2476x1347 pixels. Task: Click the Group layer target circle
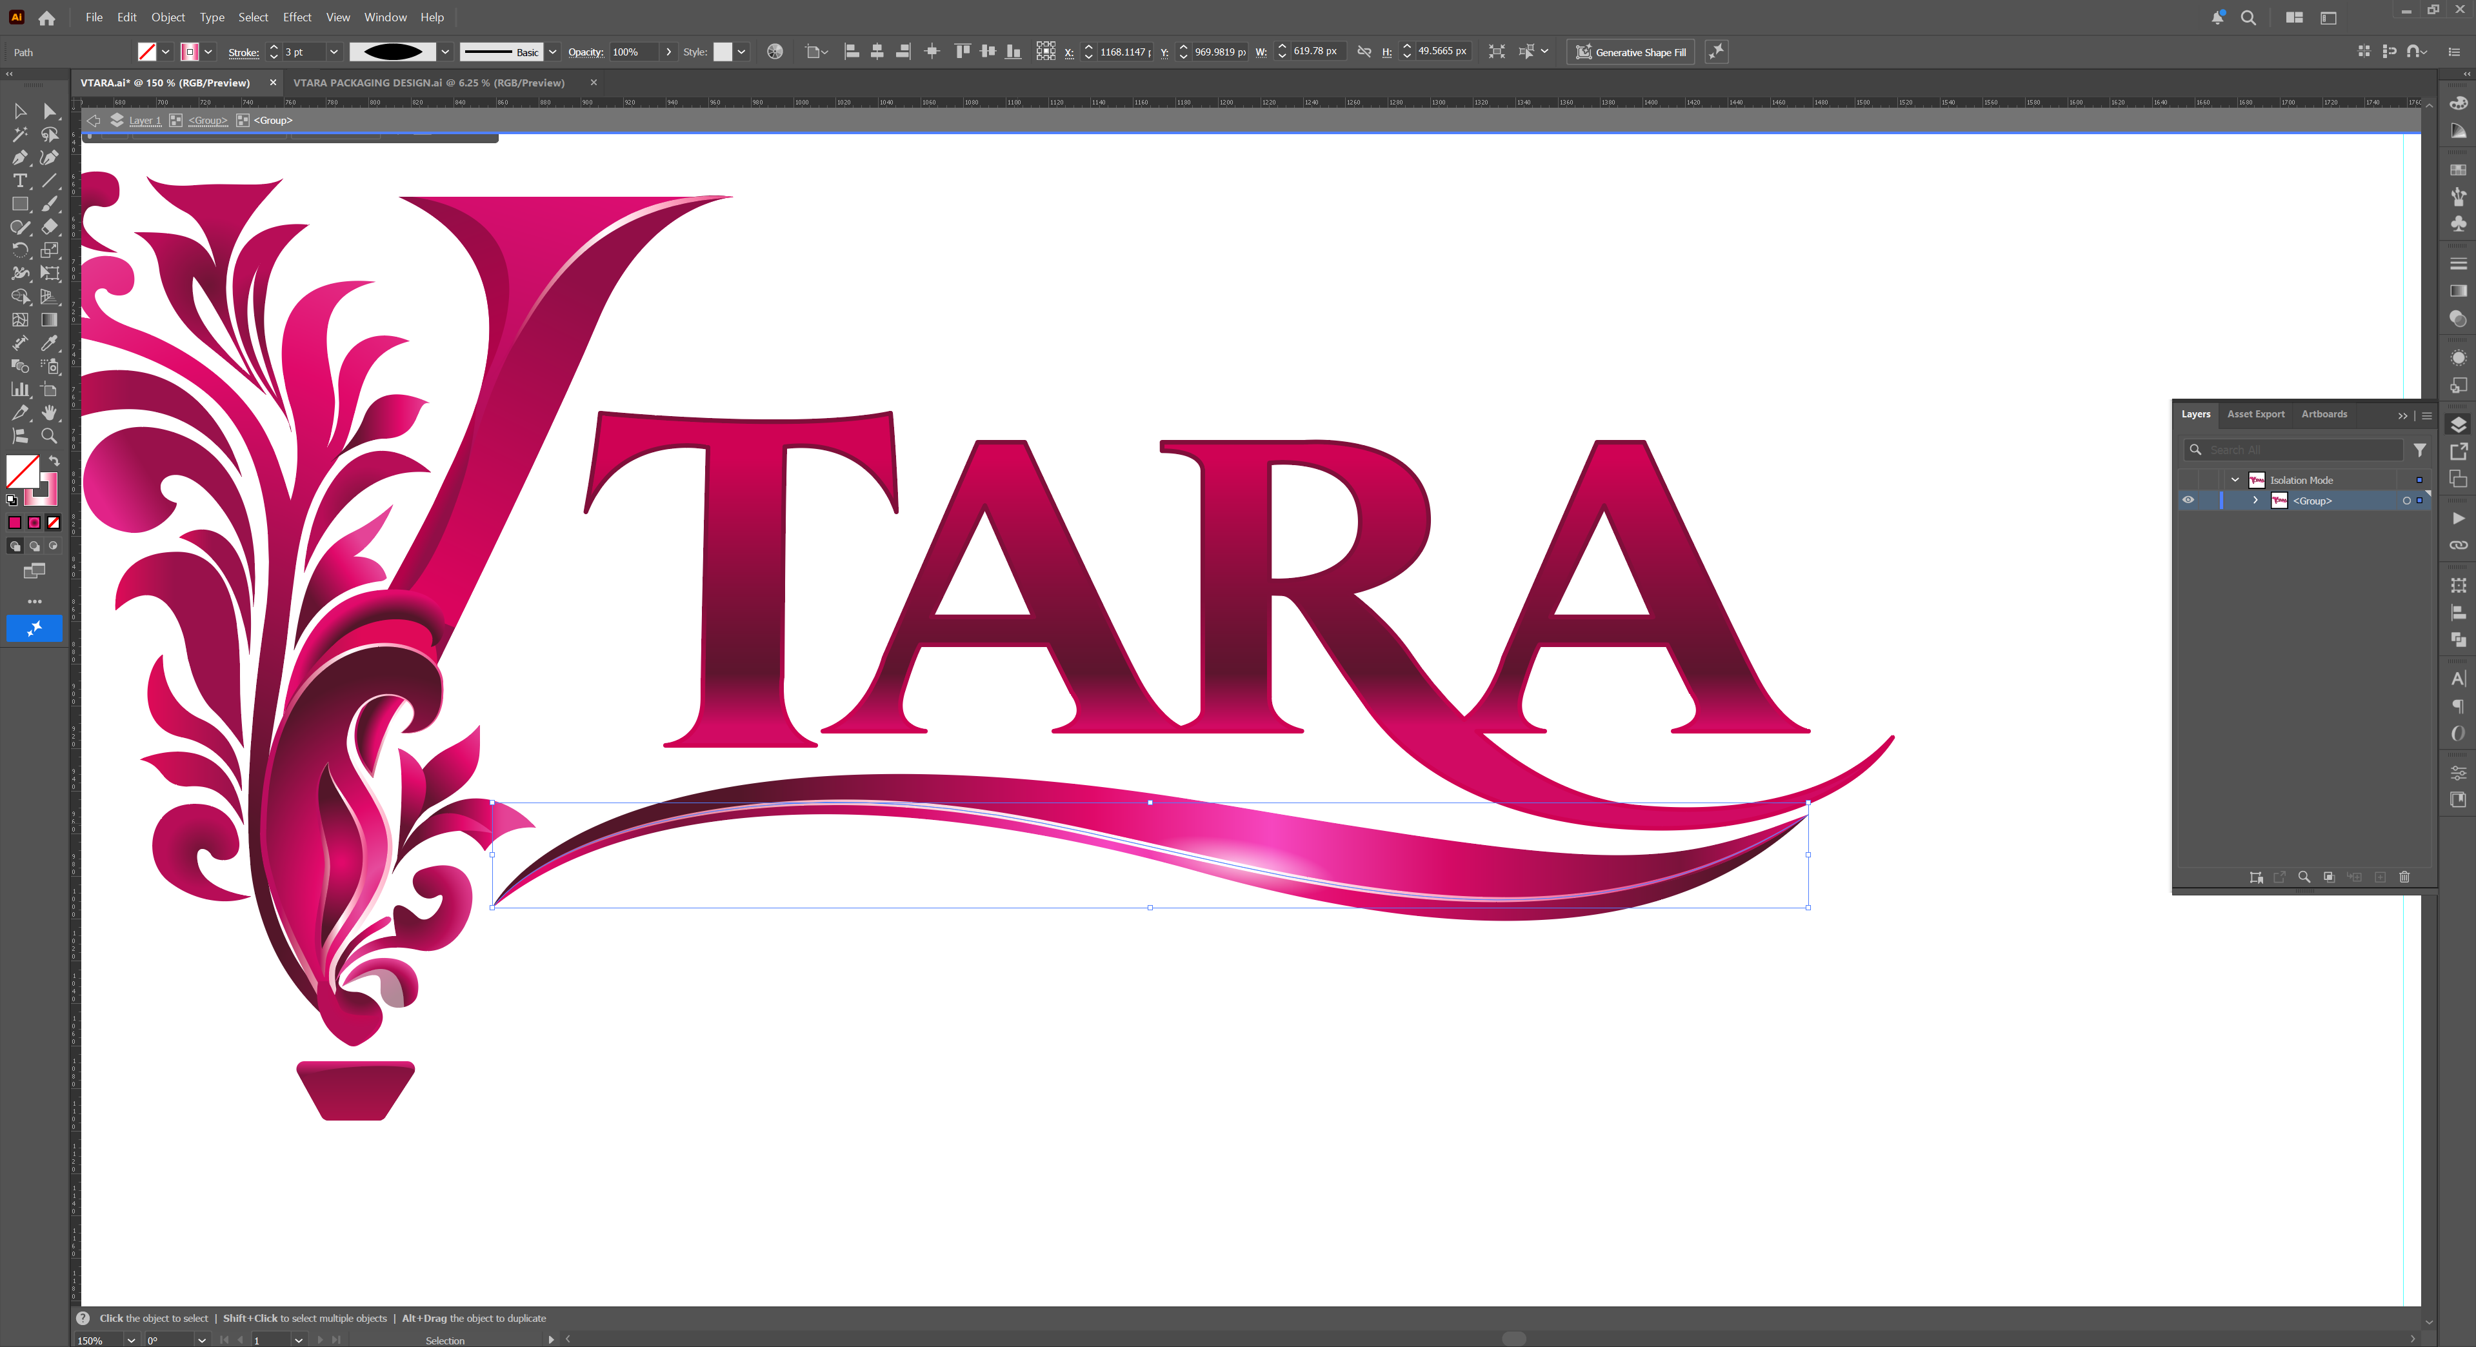tap(2406, 500)
